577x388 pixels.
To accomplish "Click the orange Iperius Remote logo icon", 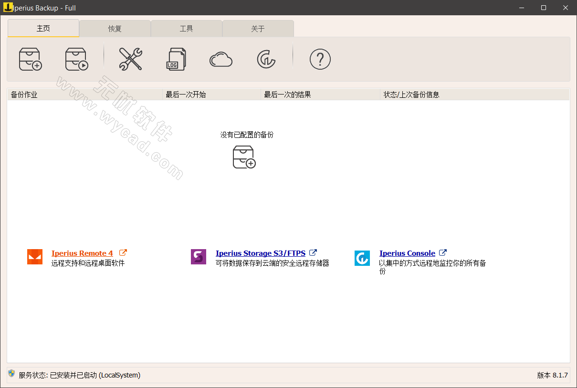I will pyautogui.click(x=34, y=256).
